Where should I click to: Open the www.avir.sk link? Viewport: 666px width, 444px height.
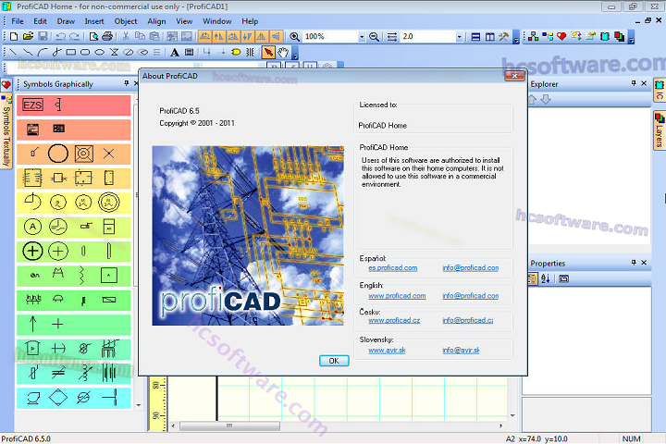[387, 350]
